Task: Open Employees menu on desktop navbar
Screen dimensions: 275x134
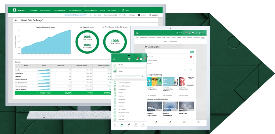Action: pyautogui.click(x=33, y=10)
